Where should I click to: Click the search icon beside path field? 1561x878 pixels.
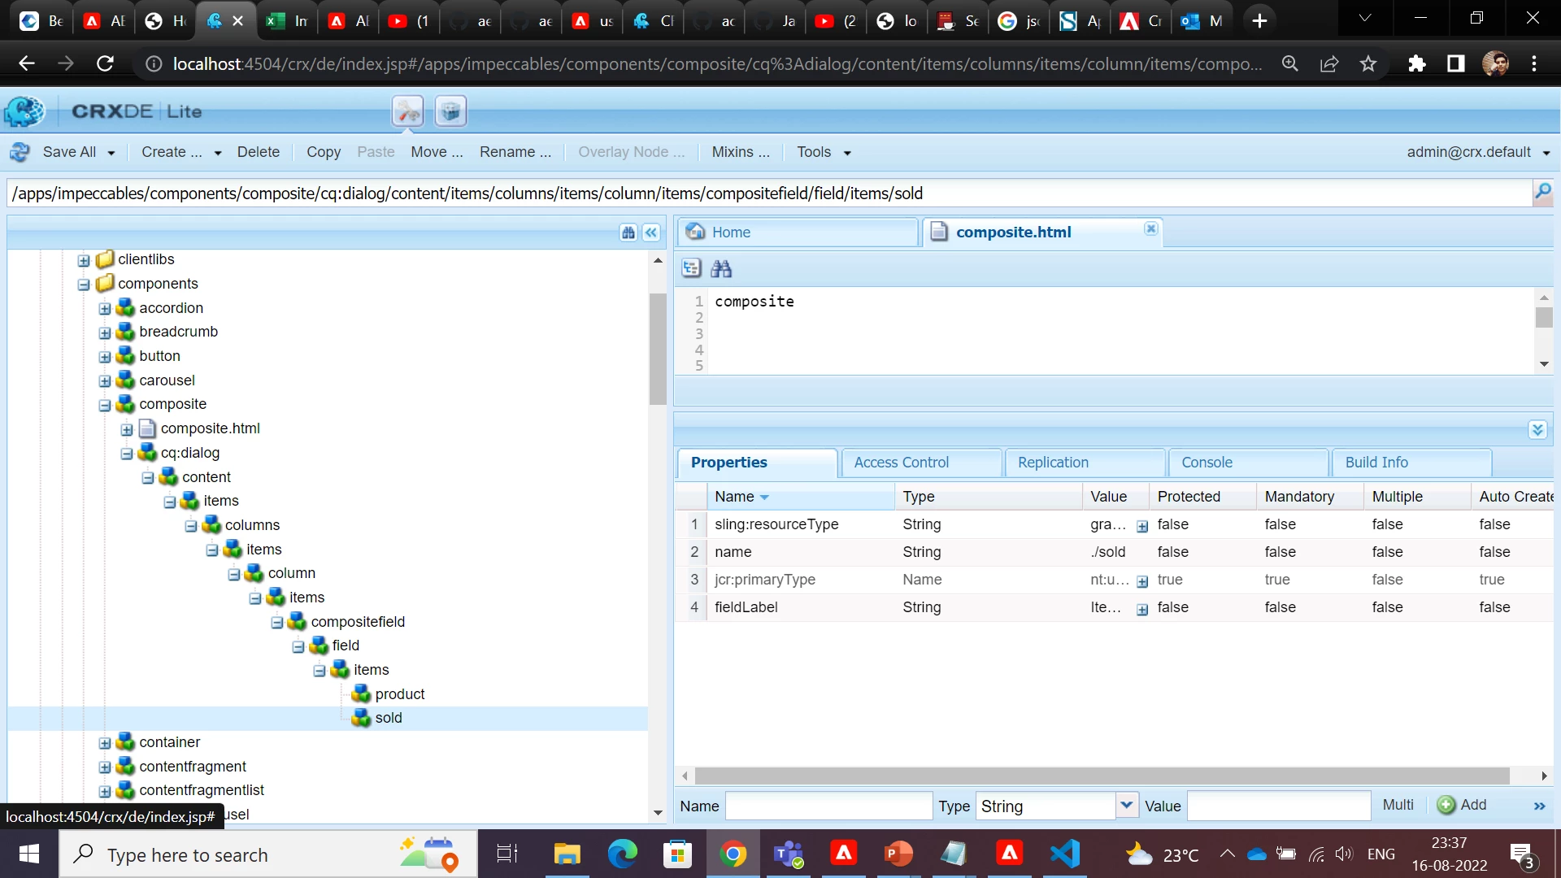(x=1542, y=193)
